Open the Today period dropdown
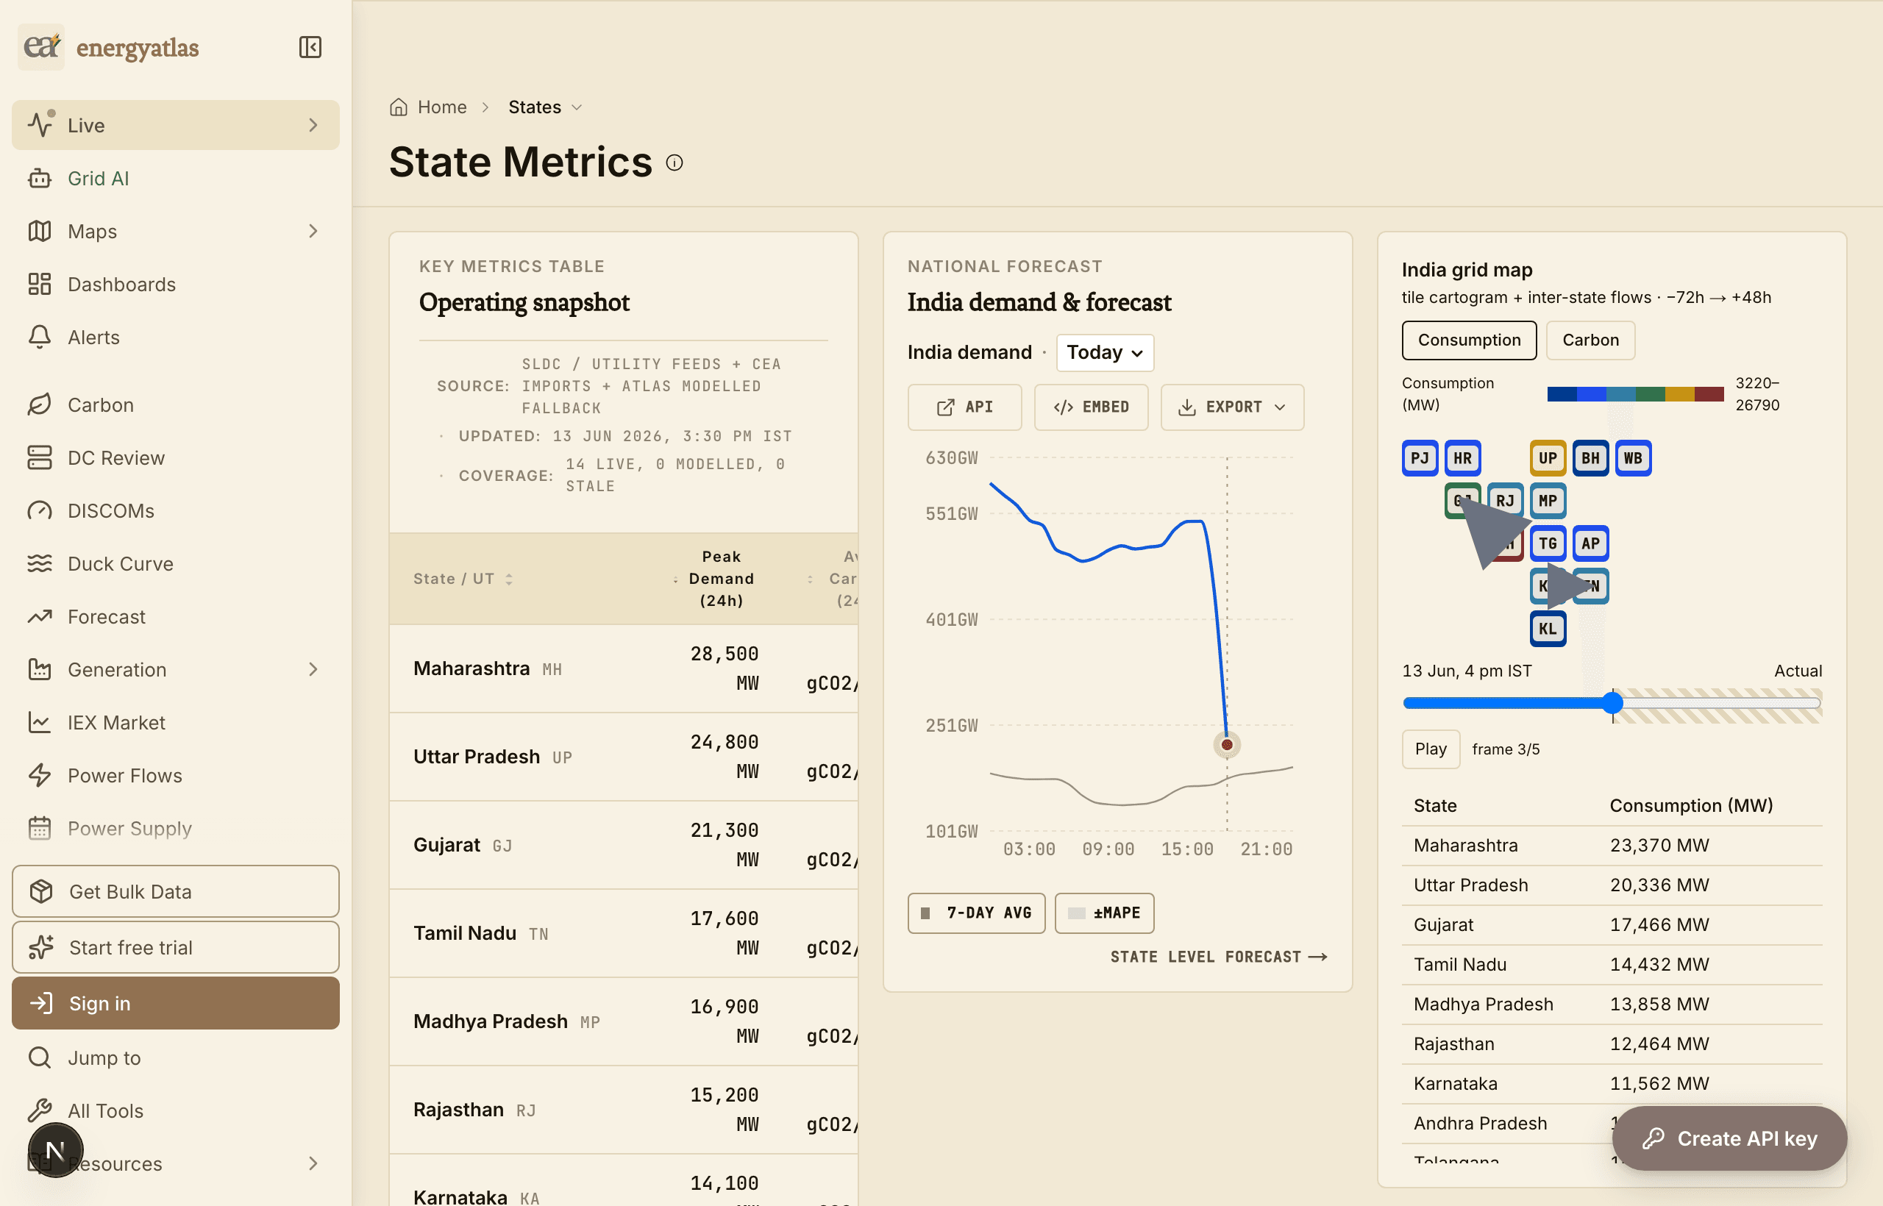Screen dimensions: 1883x1206 [1104, 352]
